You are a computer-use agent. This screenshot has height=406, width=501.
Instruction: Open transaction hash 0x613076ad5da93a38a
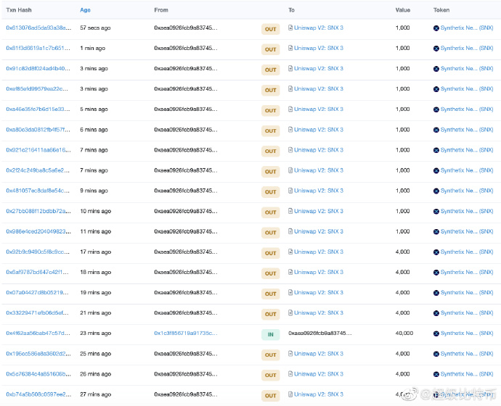(38, 28)
